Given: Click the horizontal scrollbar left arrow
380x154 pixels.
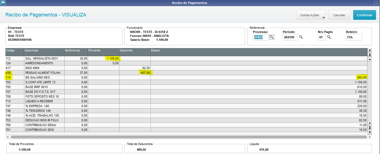Looking at the screenshot, I should click(x=7, y=137).
